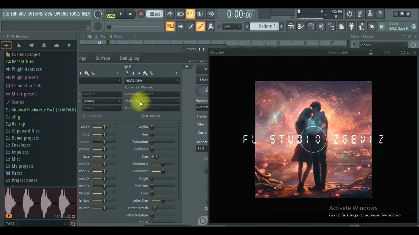The width and height of the screenshot is (419, 235).
Task: Switch to SONG mode
Action: pyautogui.click(x=111, y=16)
